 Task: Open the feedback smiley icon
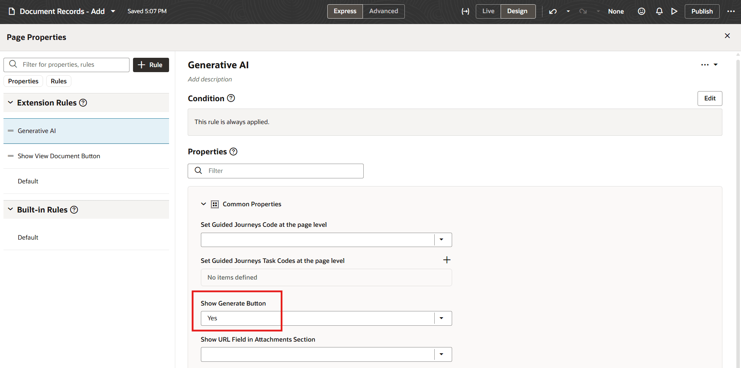point(642,12)
